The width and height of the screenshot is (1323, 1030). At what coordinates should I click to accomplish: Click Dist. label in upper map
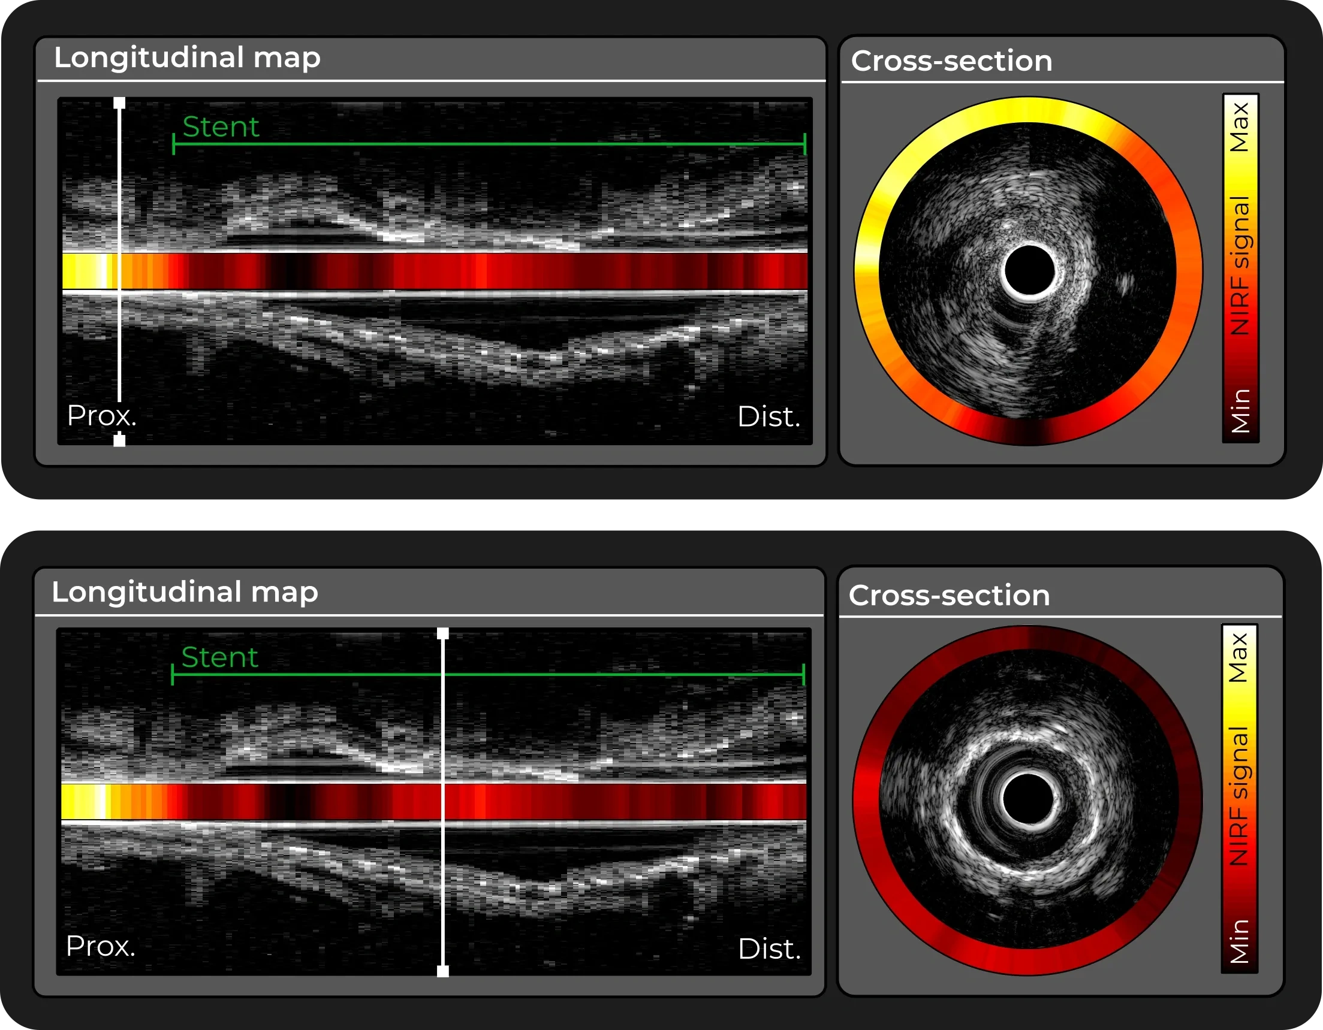[769, 417]
